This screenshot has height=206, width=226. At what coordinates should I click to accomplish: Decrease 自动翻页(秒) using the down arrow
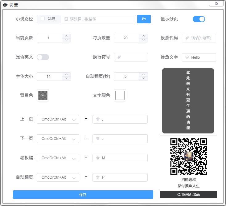click(143, 78)
